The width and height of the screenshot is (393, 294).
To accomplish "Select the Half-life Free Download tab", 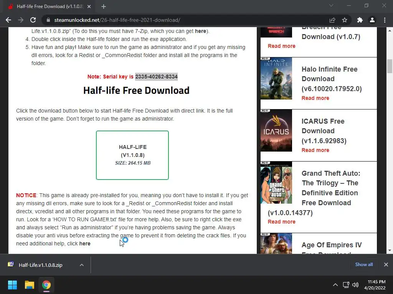I will [x=50, y=7].
